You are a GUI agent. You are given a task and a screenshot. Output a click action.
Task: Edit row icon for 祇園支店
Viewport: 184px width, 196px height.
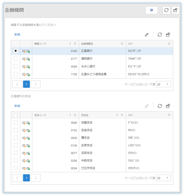(x=24, y=123)
